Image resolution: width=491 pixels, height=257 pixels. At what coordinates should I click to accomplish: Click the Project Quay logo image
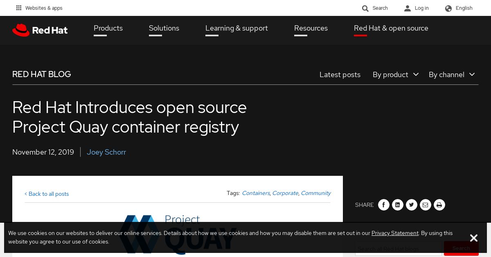[178, 235]
